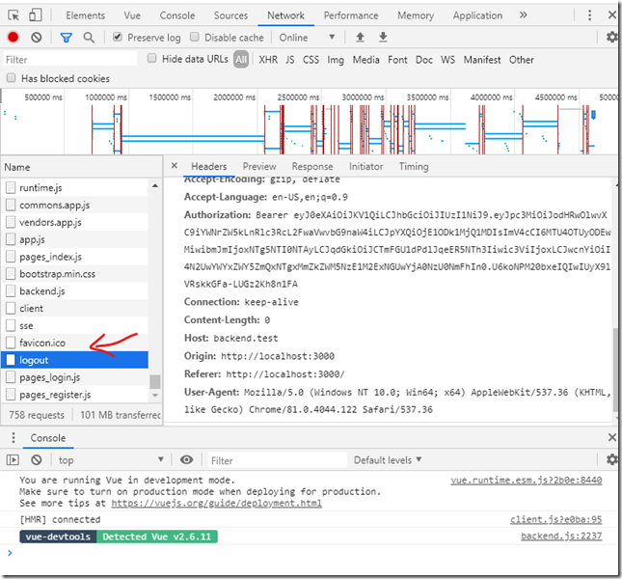Toggle the blue filter funnel icon

pyautogui.click(x=66, y=38)
